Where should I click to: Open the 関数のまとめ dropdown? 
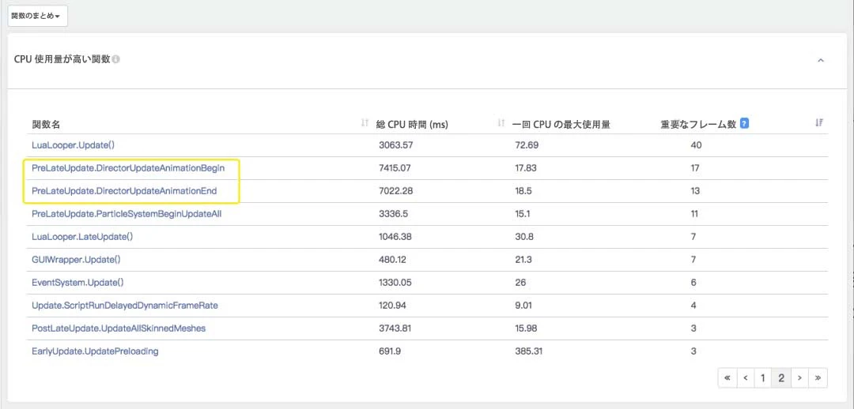[37, 17]
